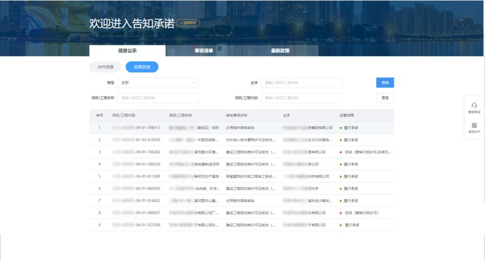Click the （南拓区）项目 name in row 1
Image resolution: width=485 pixels, height=261 pixels.
point(194,127)
